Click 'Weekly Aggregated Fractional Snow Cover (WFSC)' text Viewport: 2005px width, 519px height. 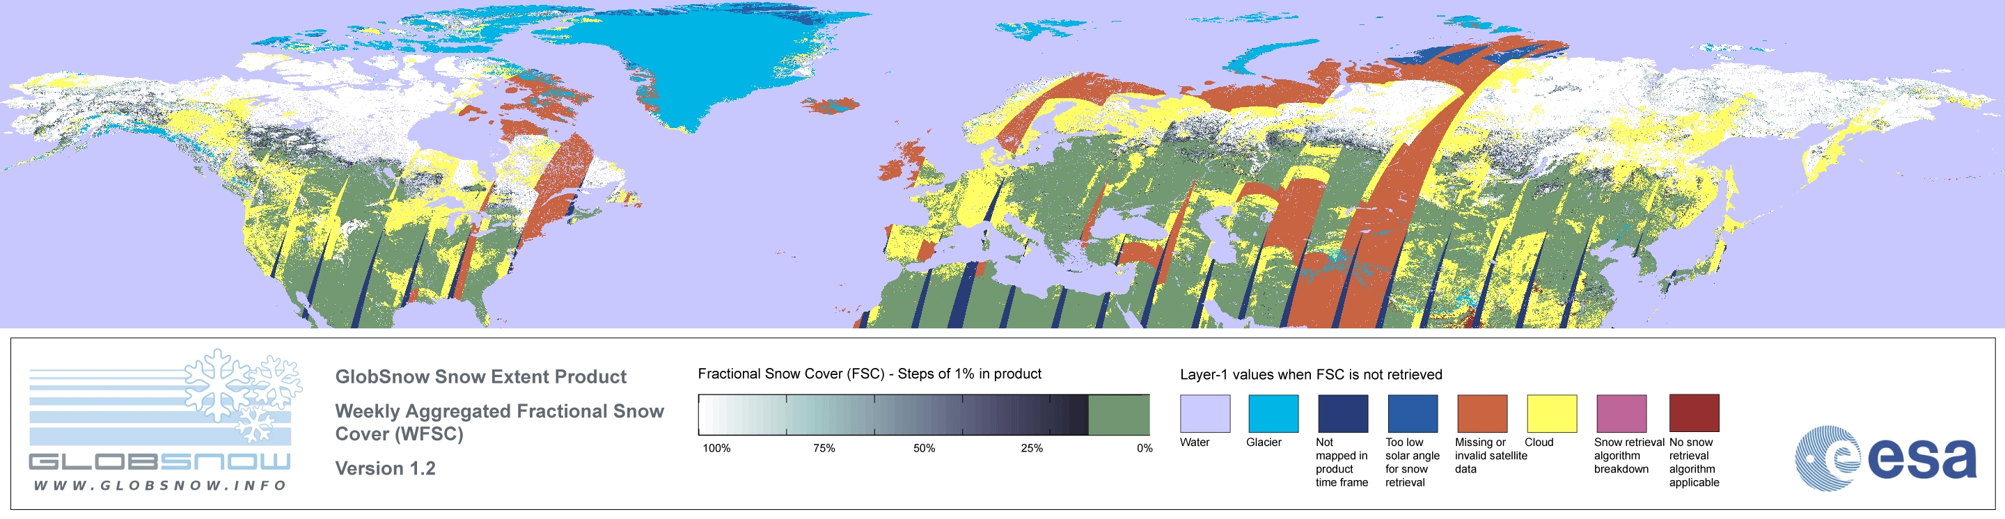tap(499, 422)
